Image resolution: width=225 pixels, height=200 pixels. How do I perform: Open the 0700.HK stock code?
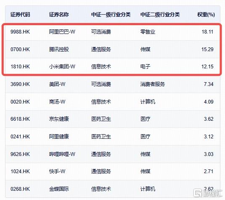(20, 49)
